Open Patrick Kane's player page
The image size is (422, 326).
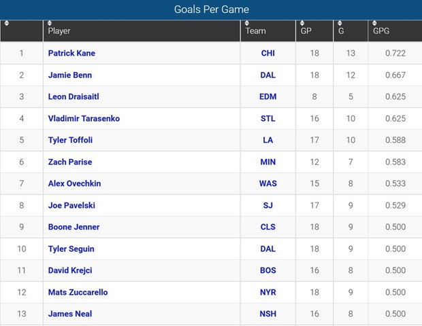coord(71,53)
